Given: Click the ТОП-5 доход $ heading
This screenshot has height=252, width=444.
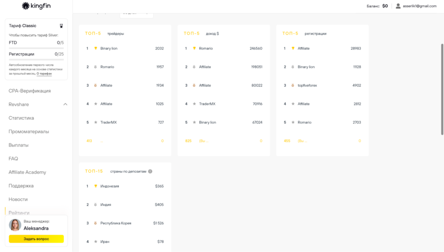Looking at the screenshot, I should point(201,33).
